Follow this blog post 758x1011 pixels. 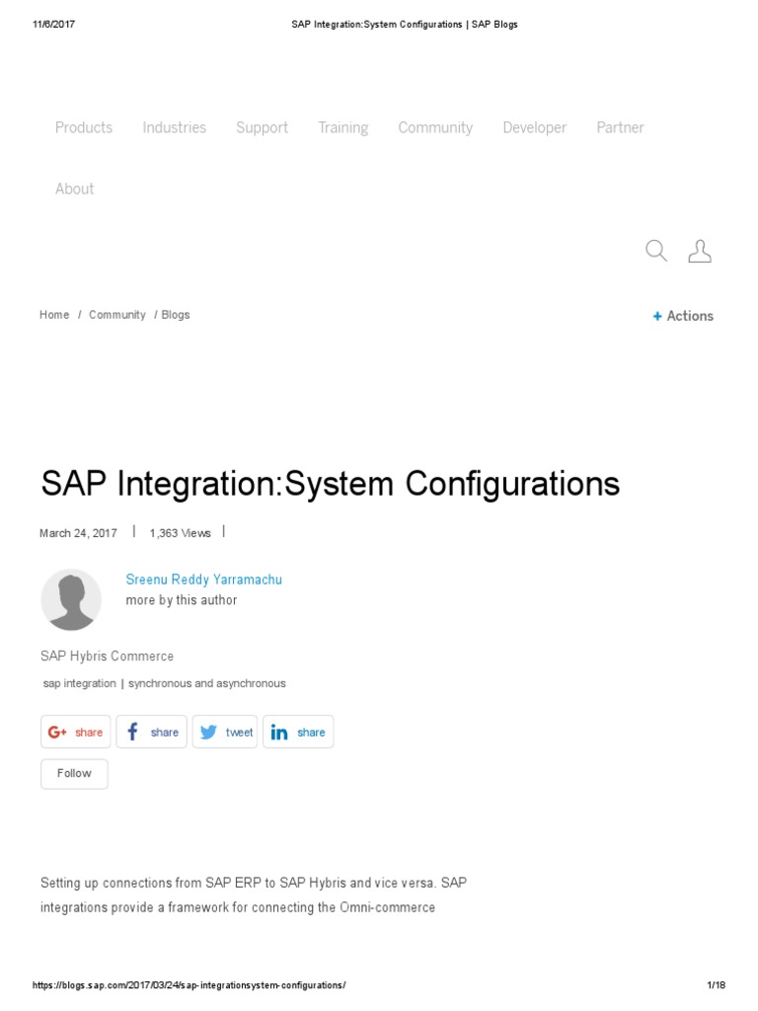tap(74, 773)
